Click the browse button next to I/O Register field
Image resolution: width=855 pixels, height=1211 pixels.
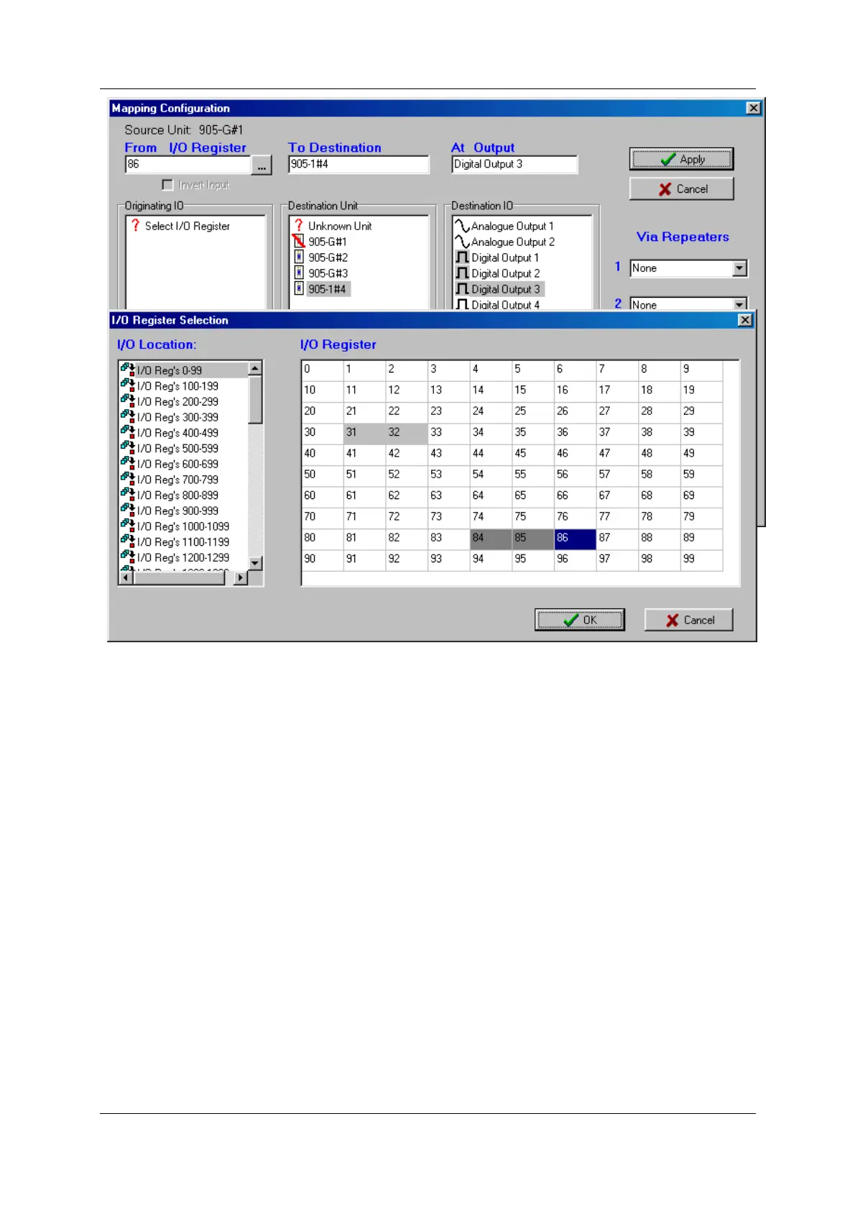click(262, 165)
